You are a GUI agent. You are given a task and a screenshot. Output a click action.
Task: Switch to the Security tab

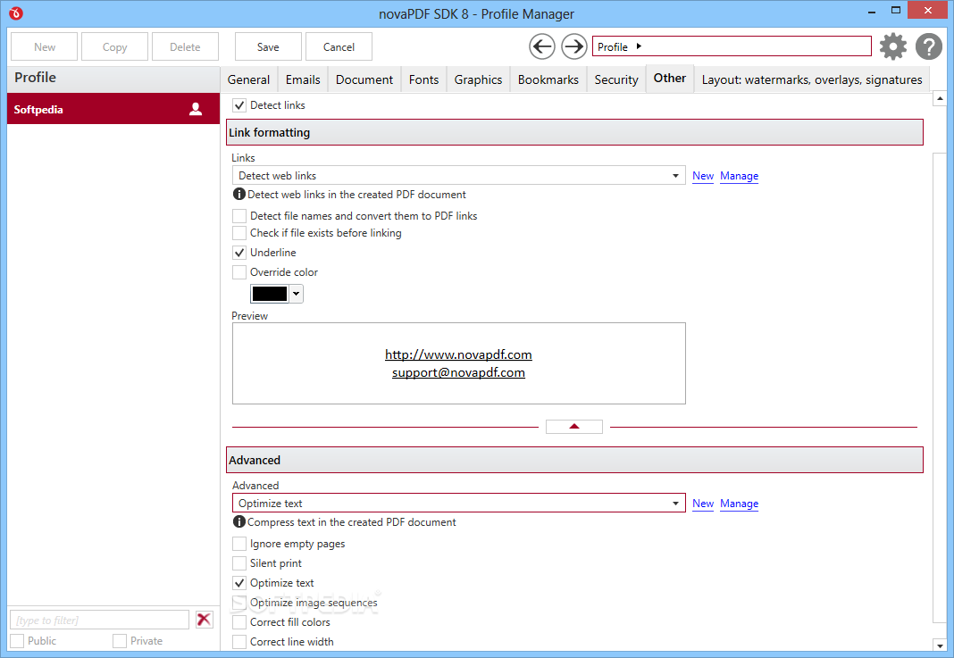pos(615,79)
